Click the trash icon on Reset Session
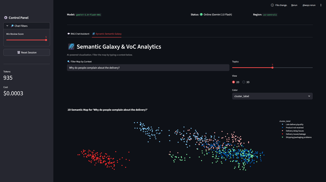 [x=19, y=53]
